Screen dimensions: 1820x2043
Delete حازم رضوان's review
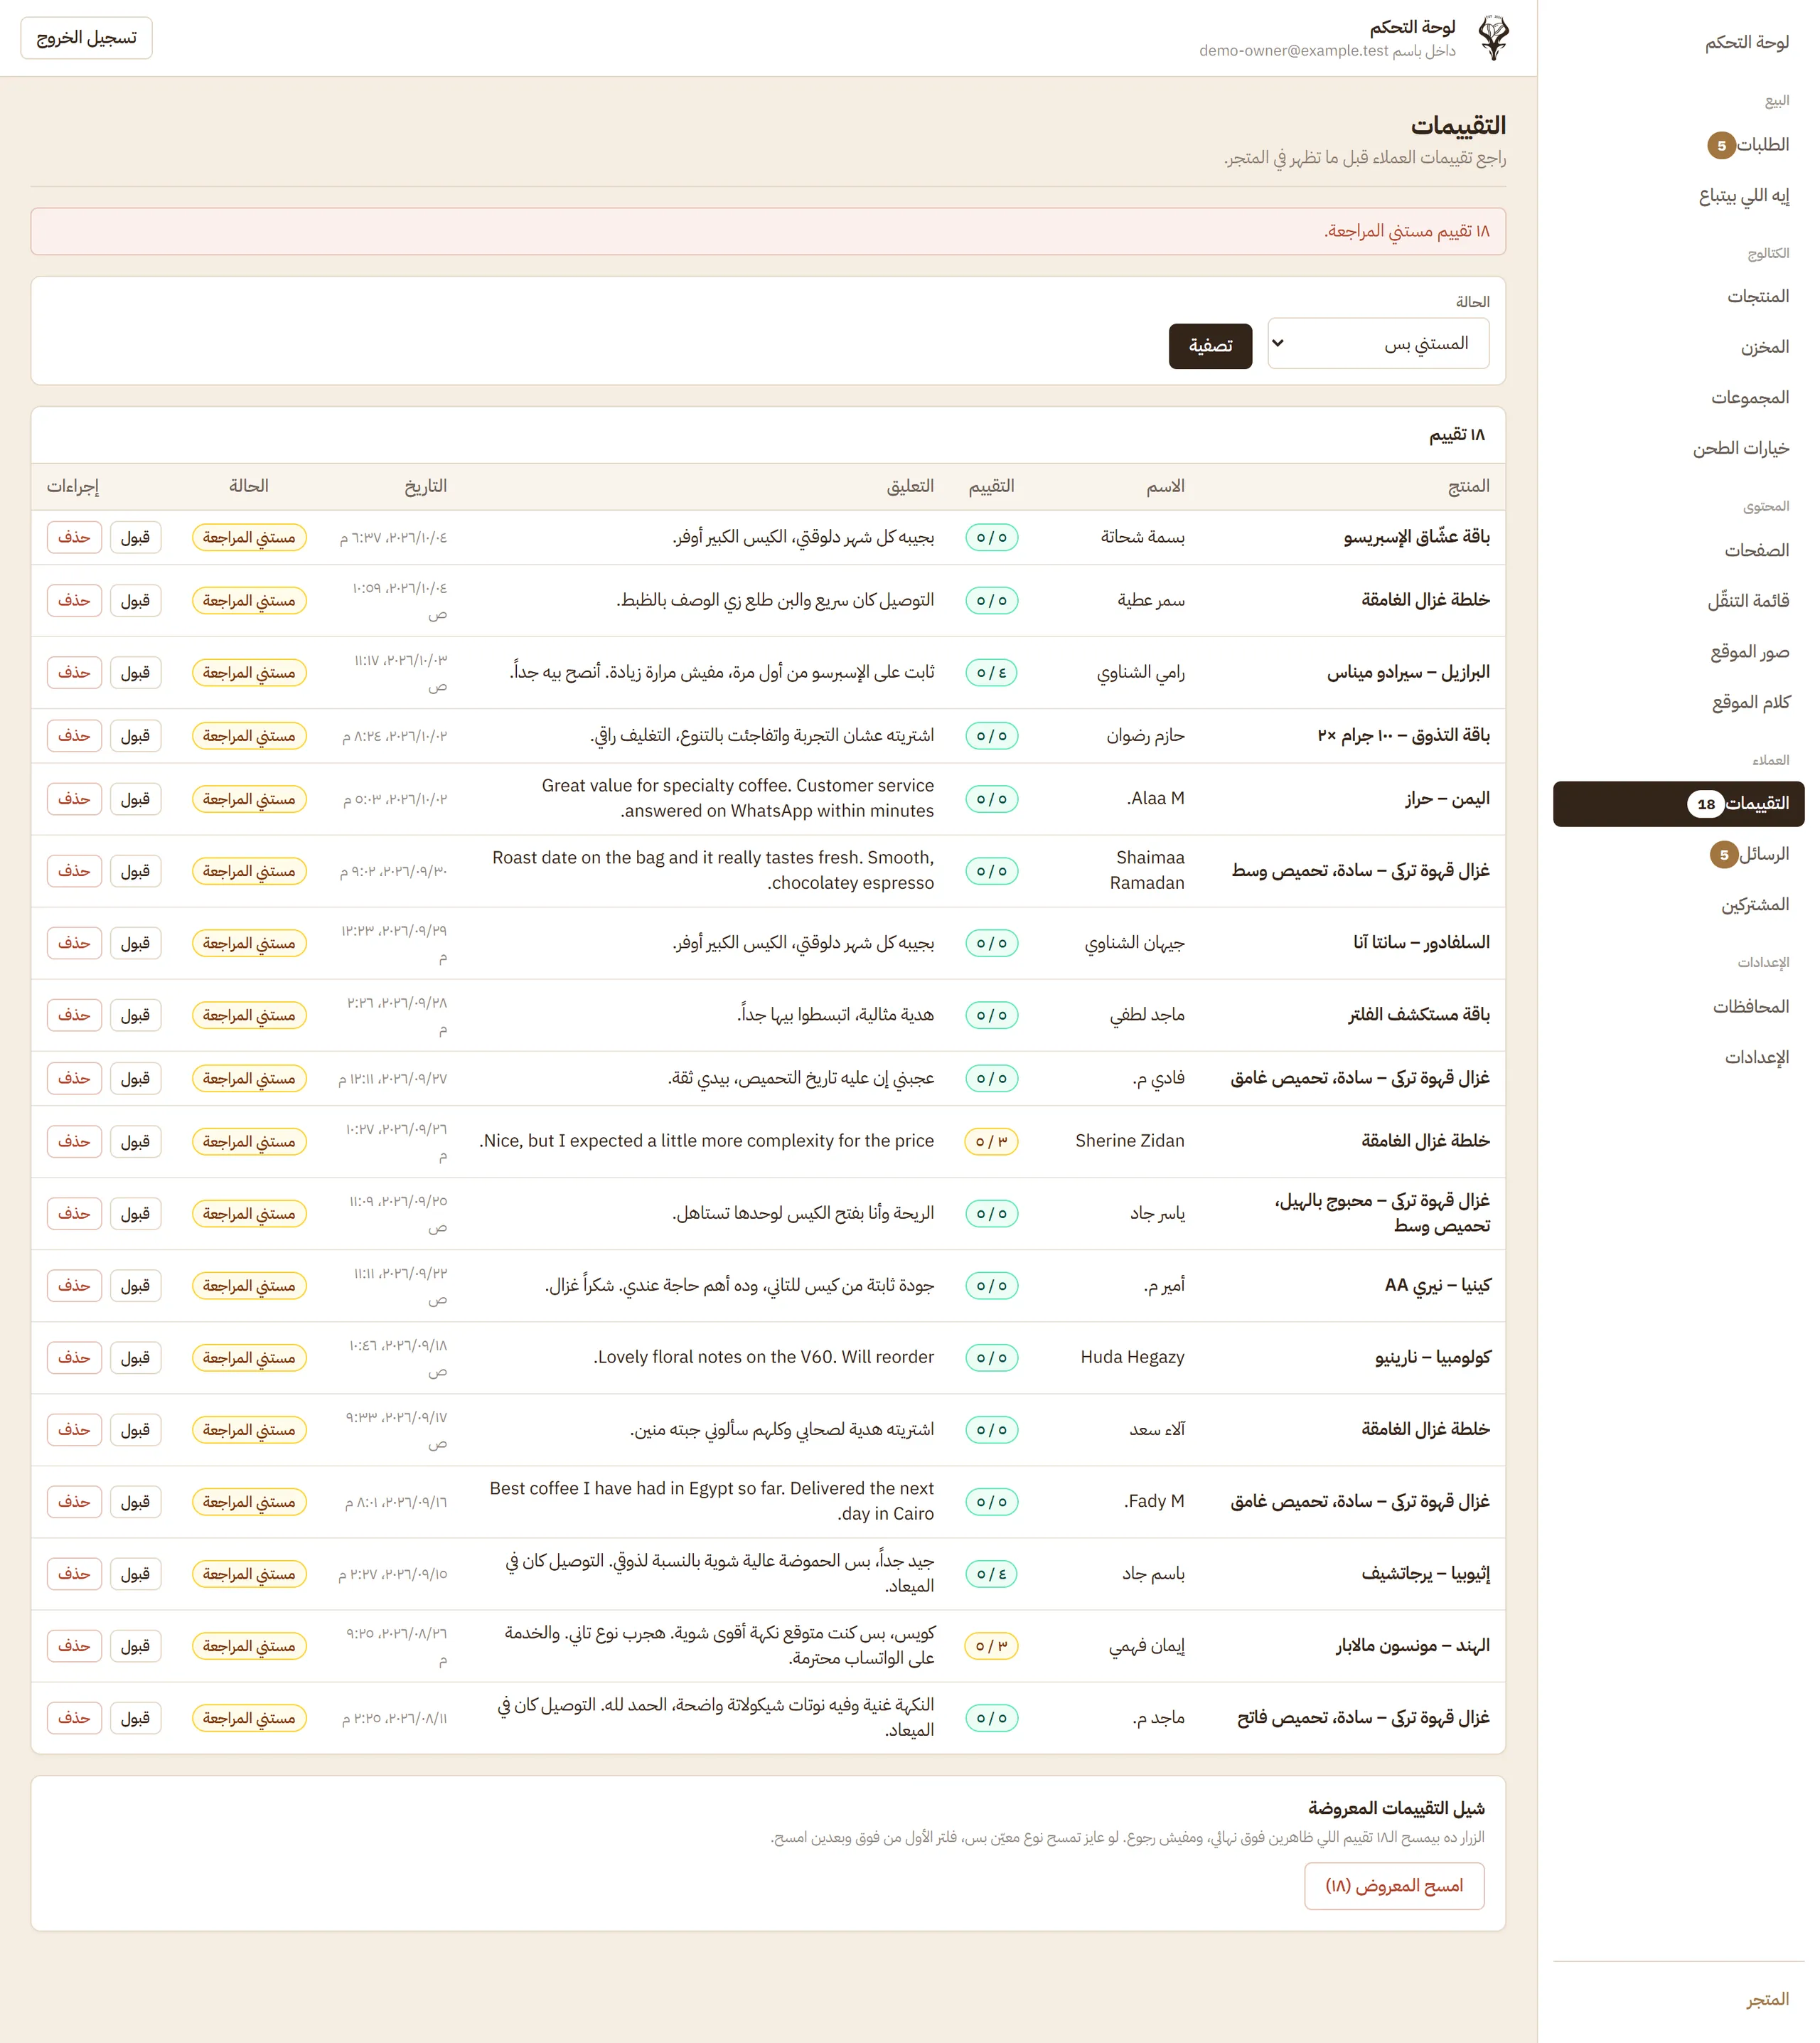click(74, 736)
